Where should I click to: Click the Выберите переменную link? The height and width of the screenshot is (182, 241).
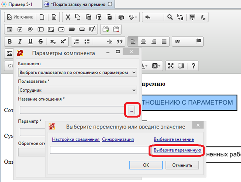(177, 150)
